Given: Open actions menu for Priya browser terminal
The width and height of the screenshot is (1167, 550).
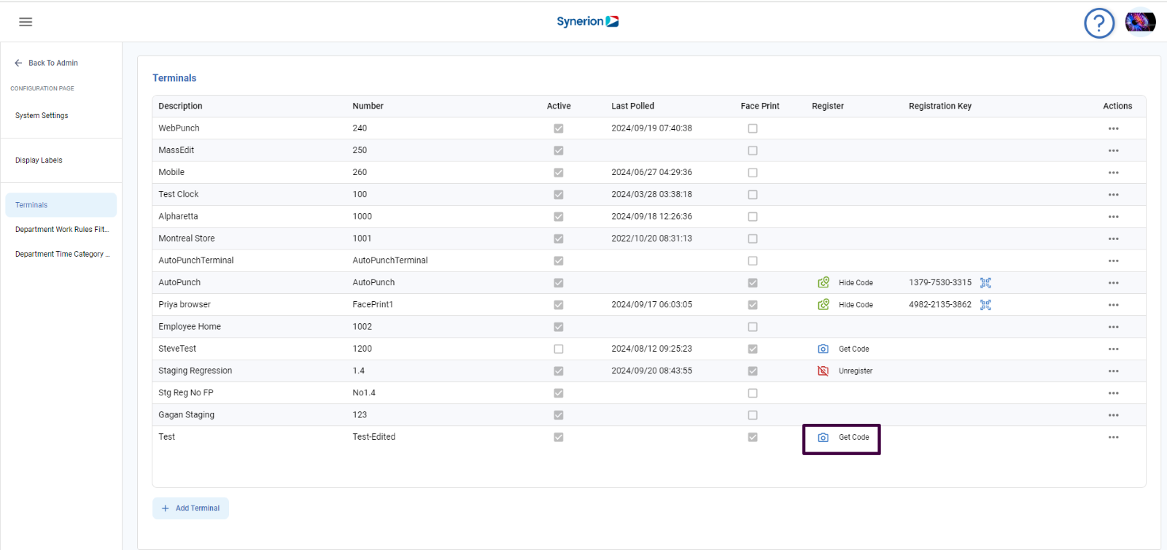Looking at the screenshot, I should (x=1113, y=305).
